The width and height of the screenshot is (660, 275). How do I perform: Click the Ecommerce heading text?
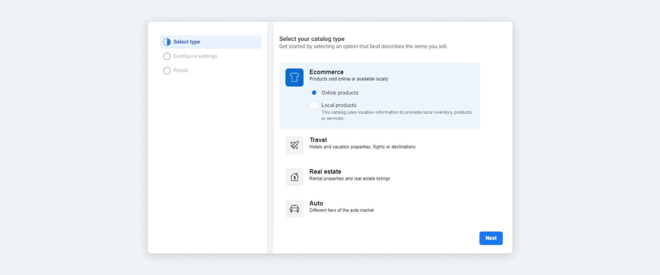click(326, 72)
